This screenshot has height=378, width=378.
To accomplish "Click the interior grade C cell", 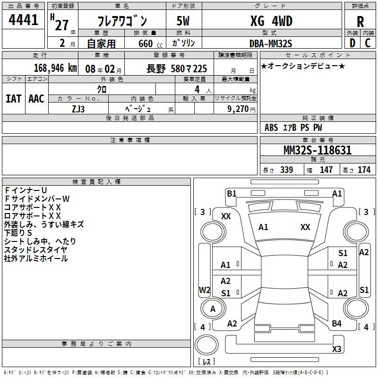I will [x=368, y=43].
